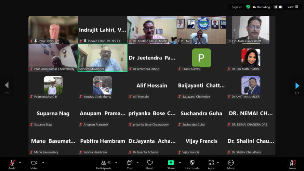Stop the recording
This screenshot has width=304, height=171.
point(280,7)
